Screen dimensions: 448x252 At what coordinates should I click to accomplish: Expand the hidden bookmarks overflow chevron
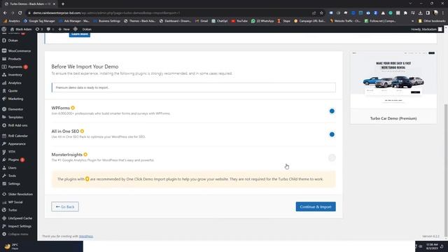(412, 21)
